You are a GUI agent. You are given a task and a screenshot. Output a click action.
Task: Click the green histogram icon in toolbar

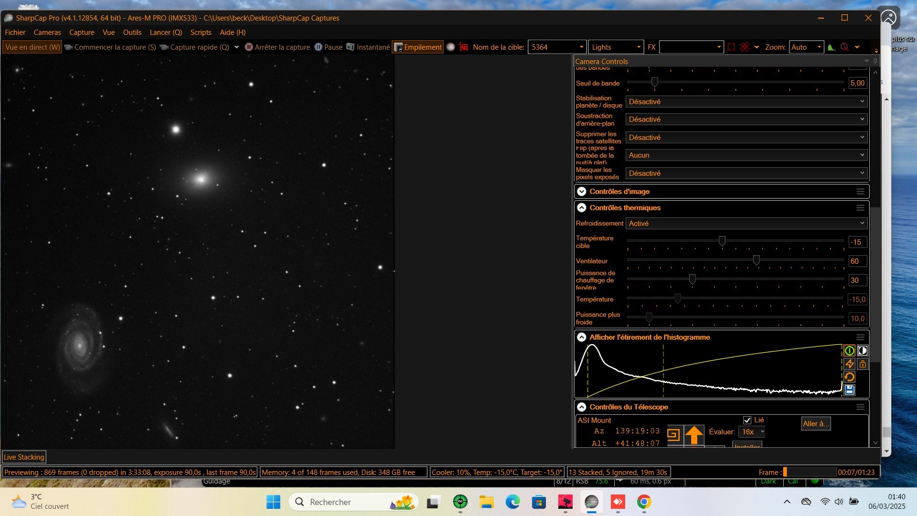click(x=832, y=47)
